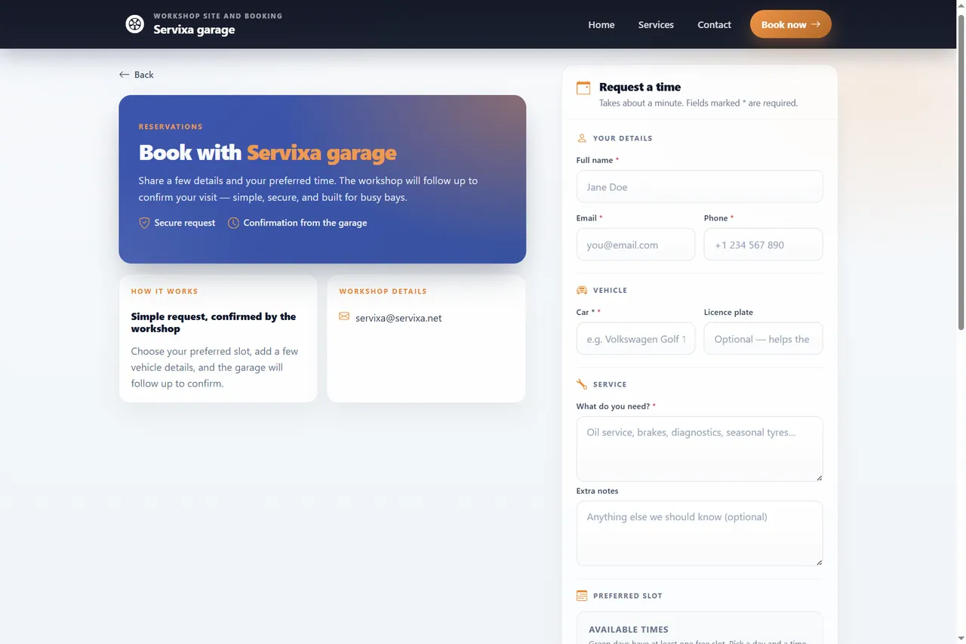Click the How It Works label
The image size is (966, 644).
pos(165,291)
